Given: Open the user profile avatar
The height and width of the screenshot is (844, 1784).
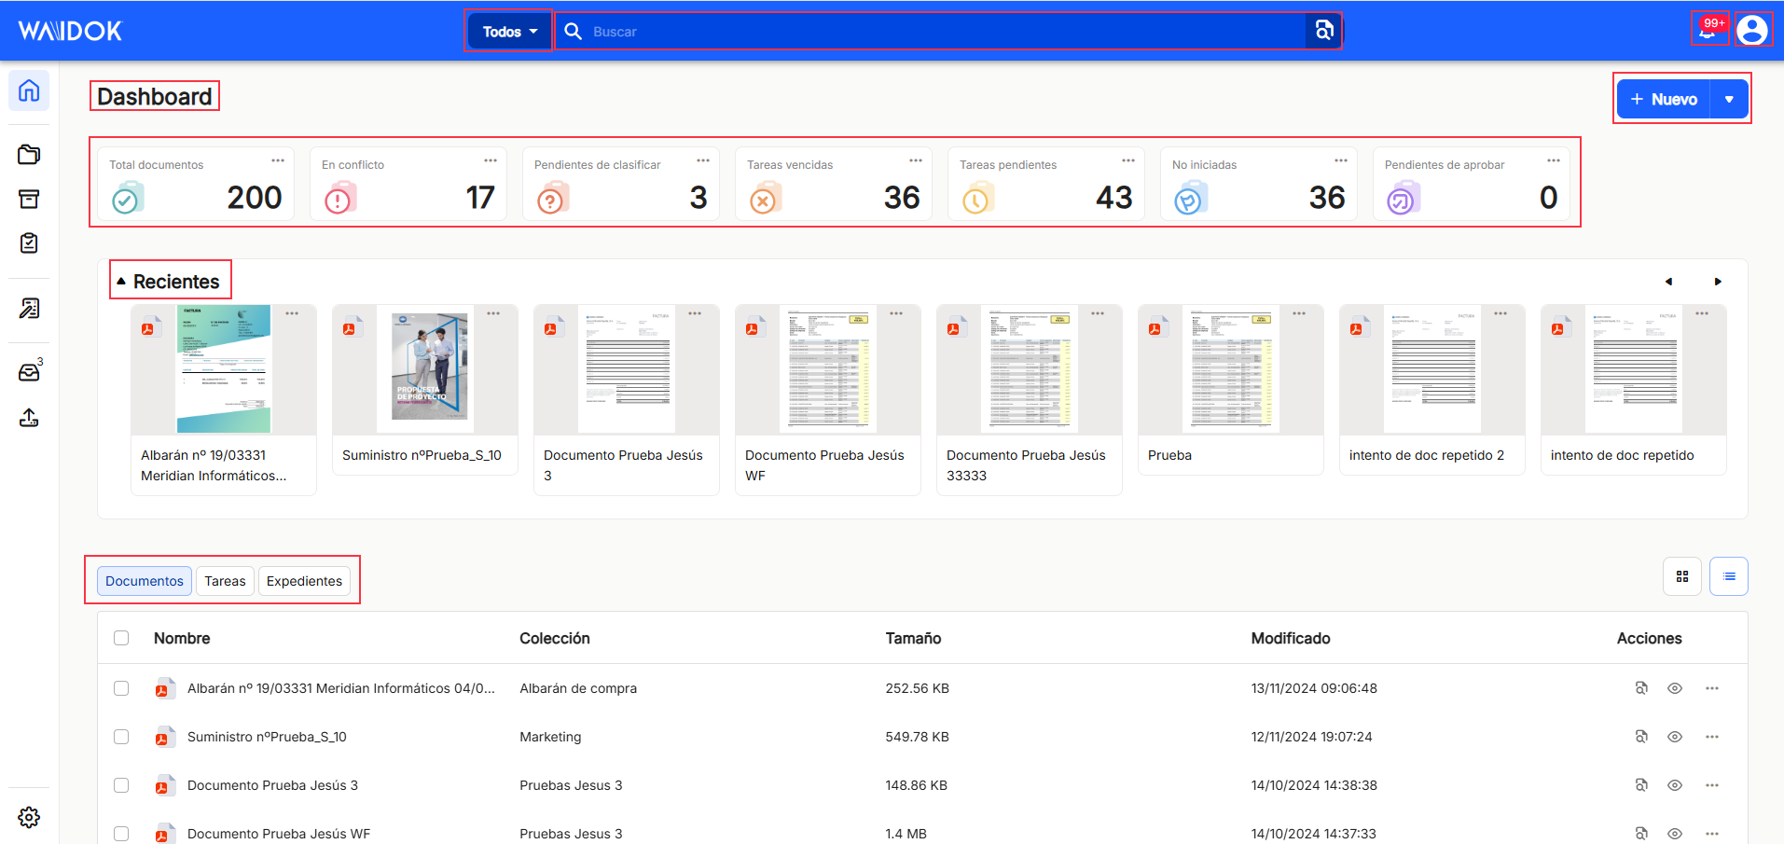Looking at the screenshot, I should click(1752, 30).
